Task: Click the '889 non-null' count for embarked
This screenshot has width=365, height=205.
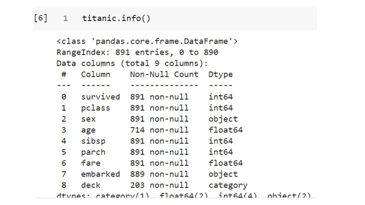Action: (159, 174)
